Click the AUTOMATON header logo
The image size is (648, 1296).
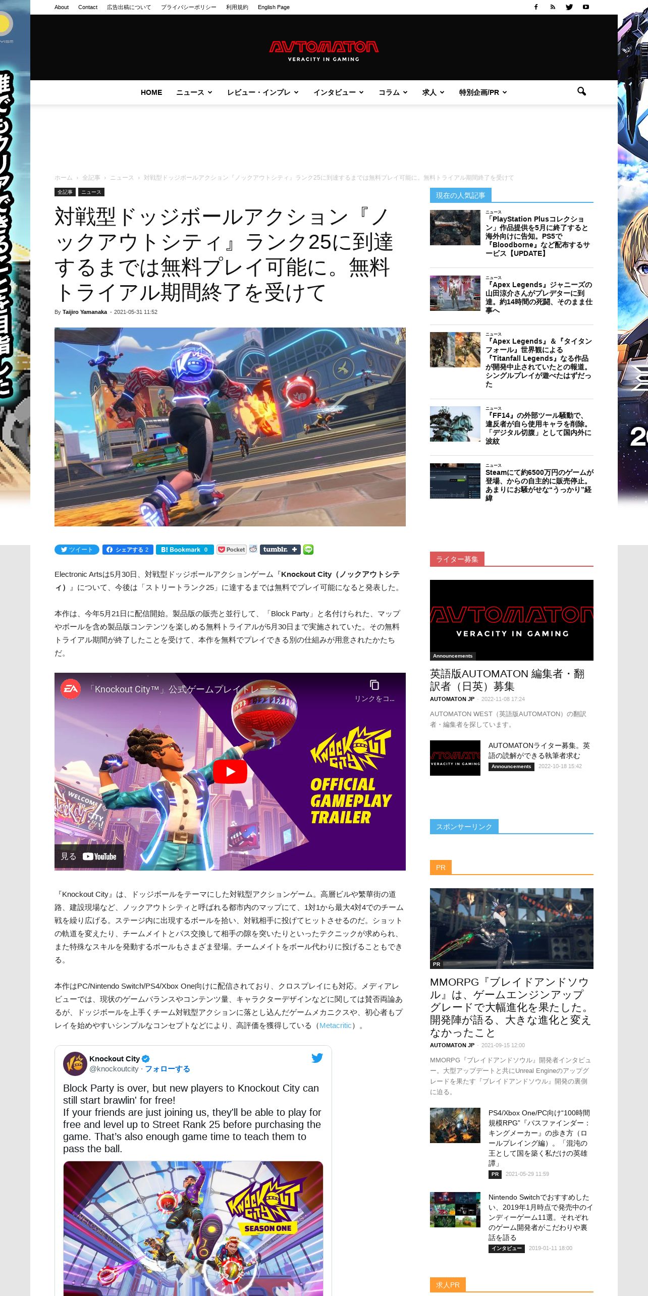(x=323, y=50)
